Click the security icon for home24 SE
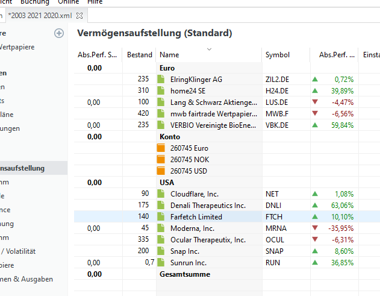 tap(161, 91)
